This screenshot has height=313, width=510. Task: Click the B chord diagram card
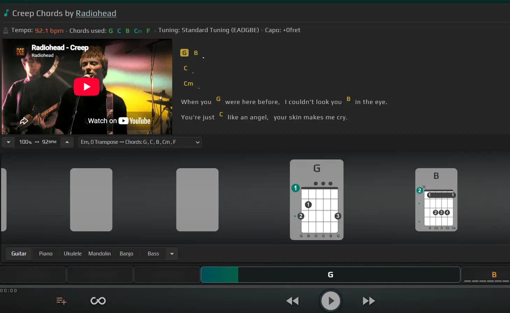[436, 200]
